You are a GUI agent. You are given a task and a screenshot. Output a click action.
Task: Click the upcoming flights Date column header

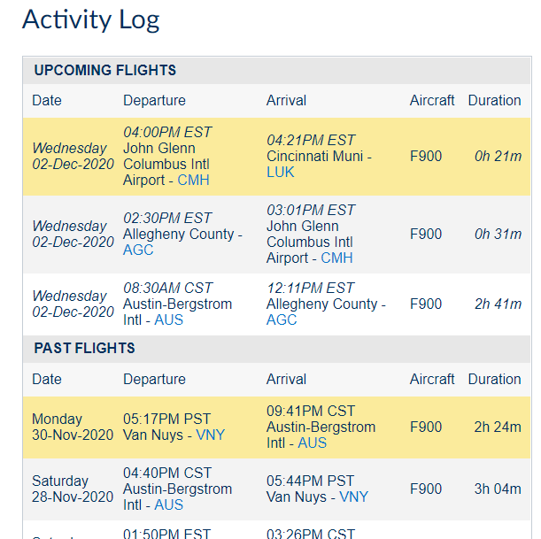click(47, 101)
